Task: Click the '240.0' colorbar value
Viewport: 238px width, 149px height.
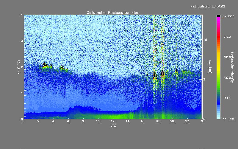Action: click(227, 37)
